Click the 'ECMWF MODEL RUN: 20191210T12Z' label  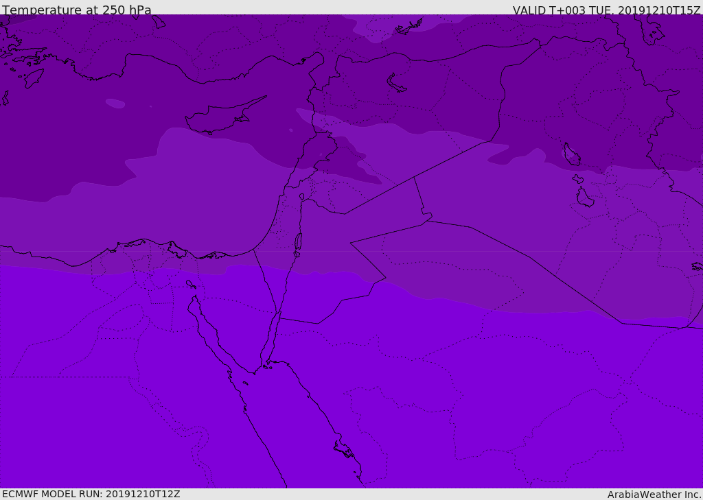coord(91,495)
